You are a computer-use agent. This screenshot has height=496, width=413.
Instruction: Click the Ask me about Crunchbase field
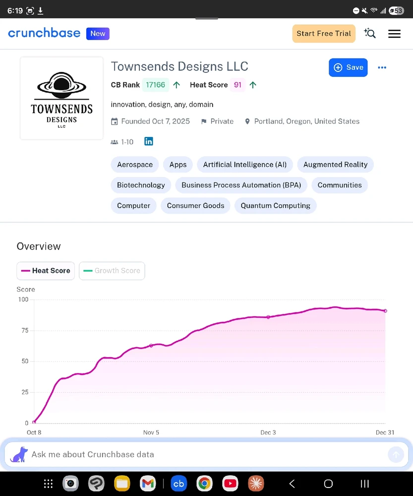[x=198, y=454]
